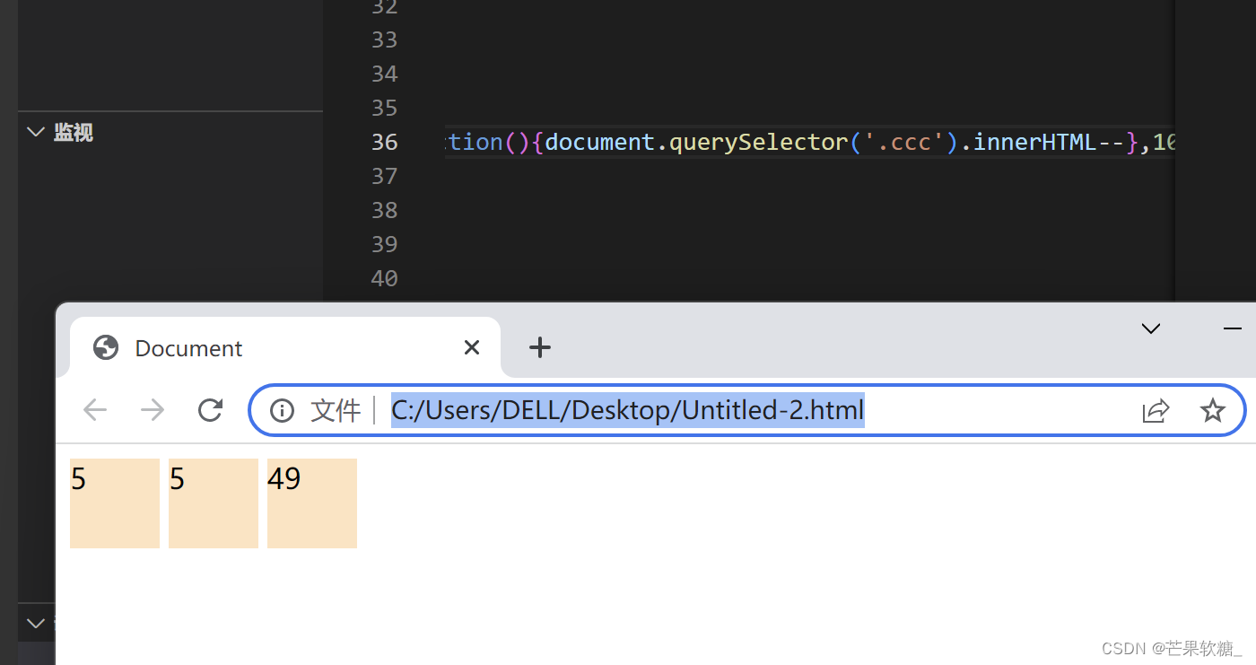Close the Document browser tab
1256x665 pixels.
[x=472, y=347]
